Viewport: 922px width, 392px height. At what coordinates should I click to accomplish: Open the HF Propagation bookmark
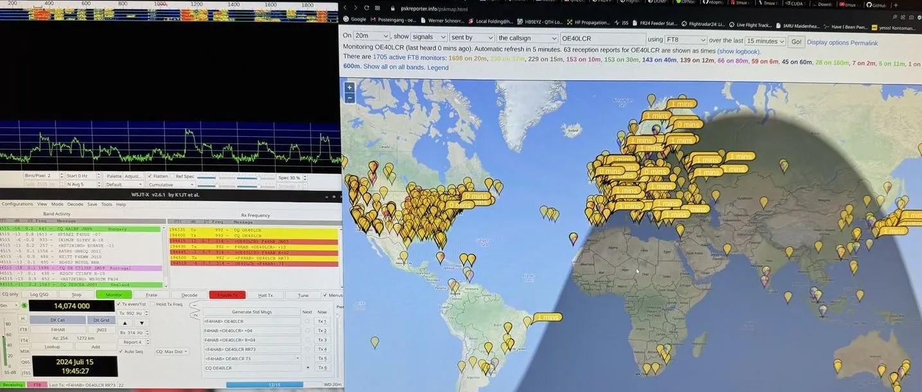[589, 22]
